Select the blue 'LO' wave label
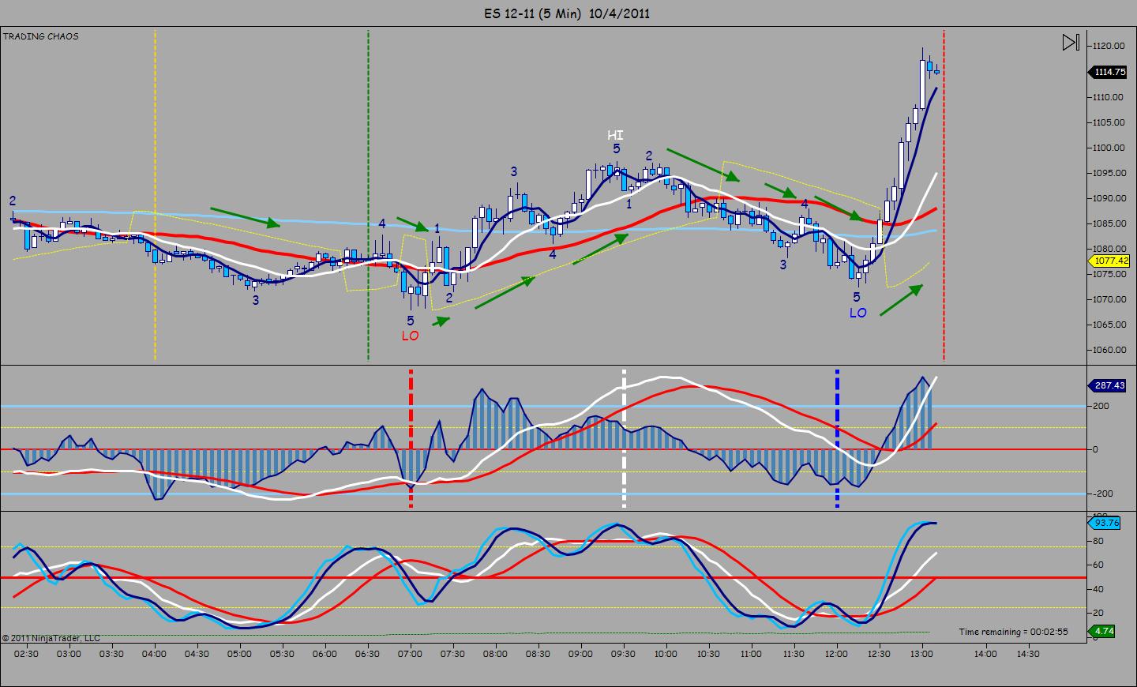Screen dimensions: 1137x687 [x=858, y=313]
